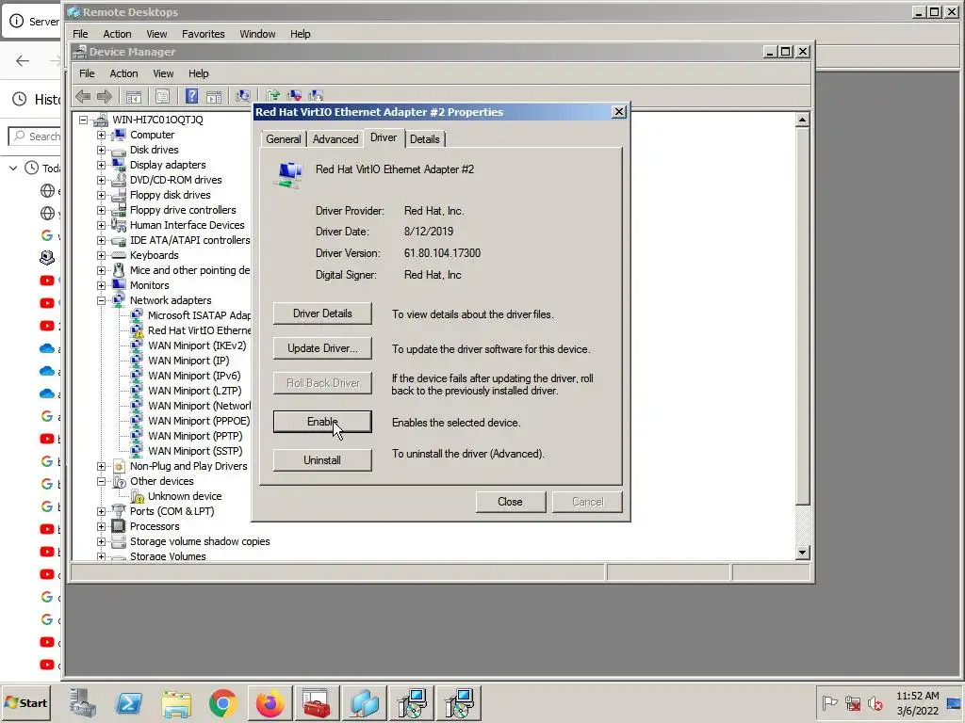Expand the Display adapters node
Image resolution: width=965 pixels, height=723 pixels.
[x=101, y=165]
